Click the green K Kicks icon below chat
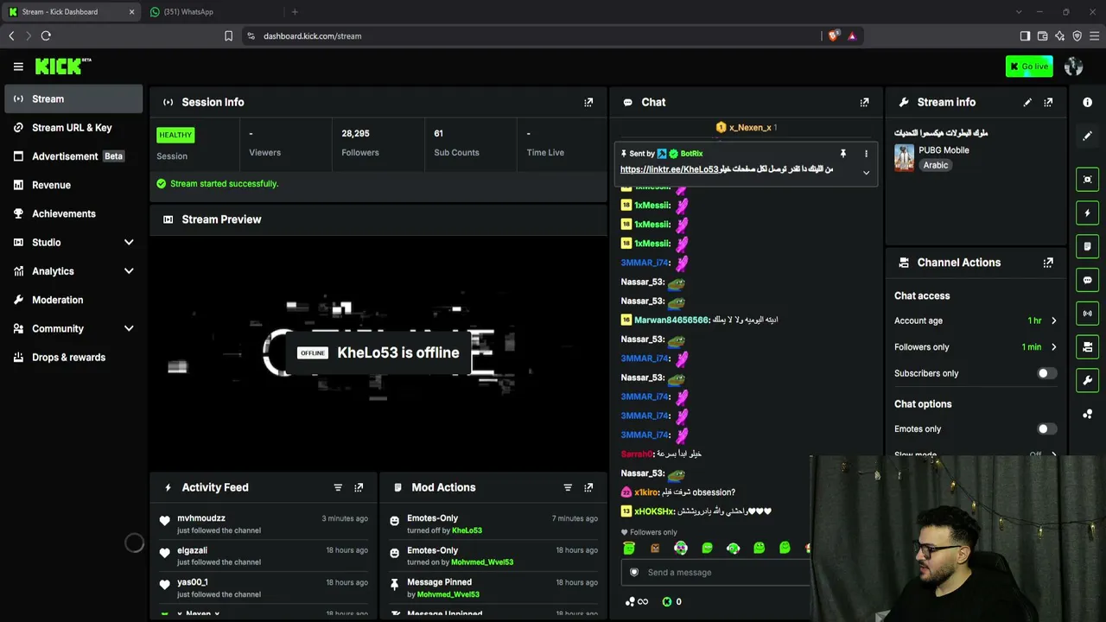This screenshot has width=1106, height=622. point(666,601)
